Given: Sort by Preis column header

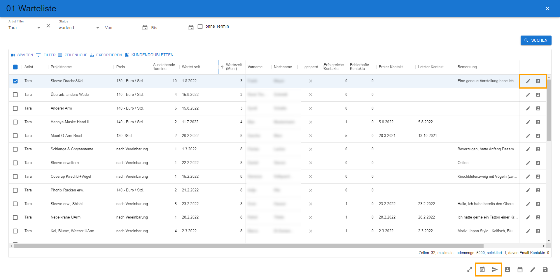Looking at the screenshot, I should [x=120, y=67].
